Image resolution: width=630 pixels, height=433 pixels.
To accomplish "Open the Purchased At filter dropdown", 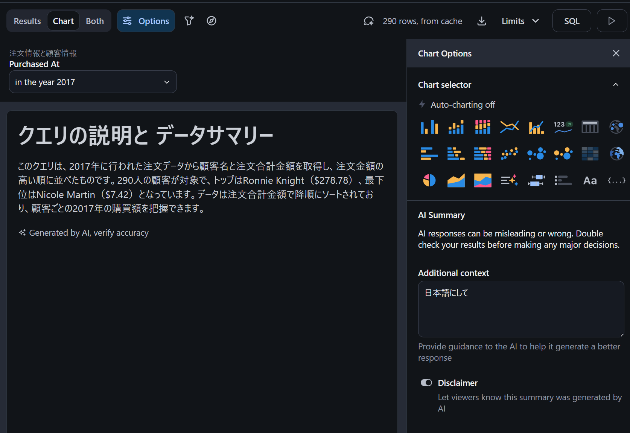I will [93, 82].
